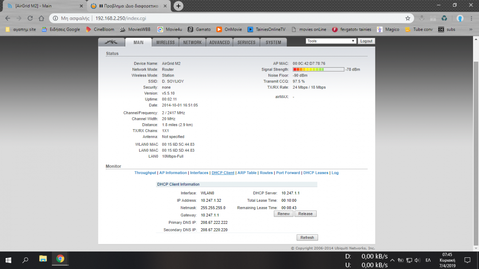Open the Windows notification center

(467, 260)
